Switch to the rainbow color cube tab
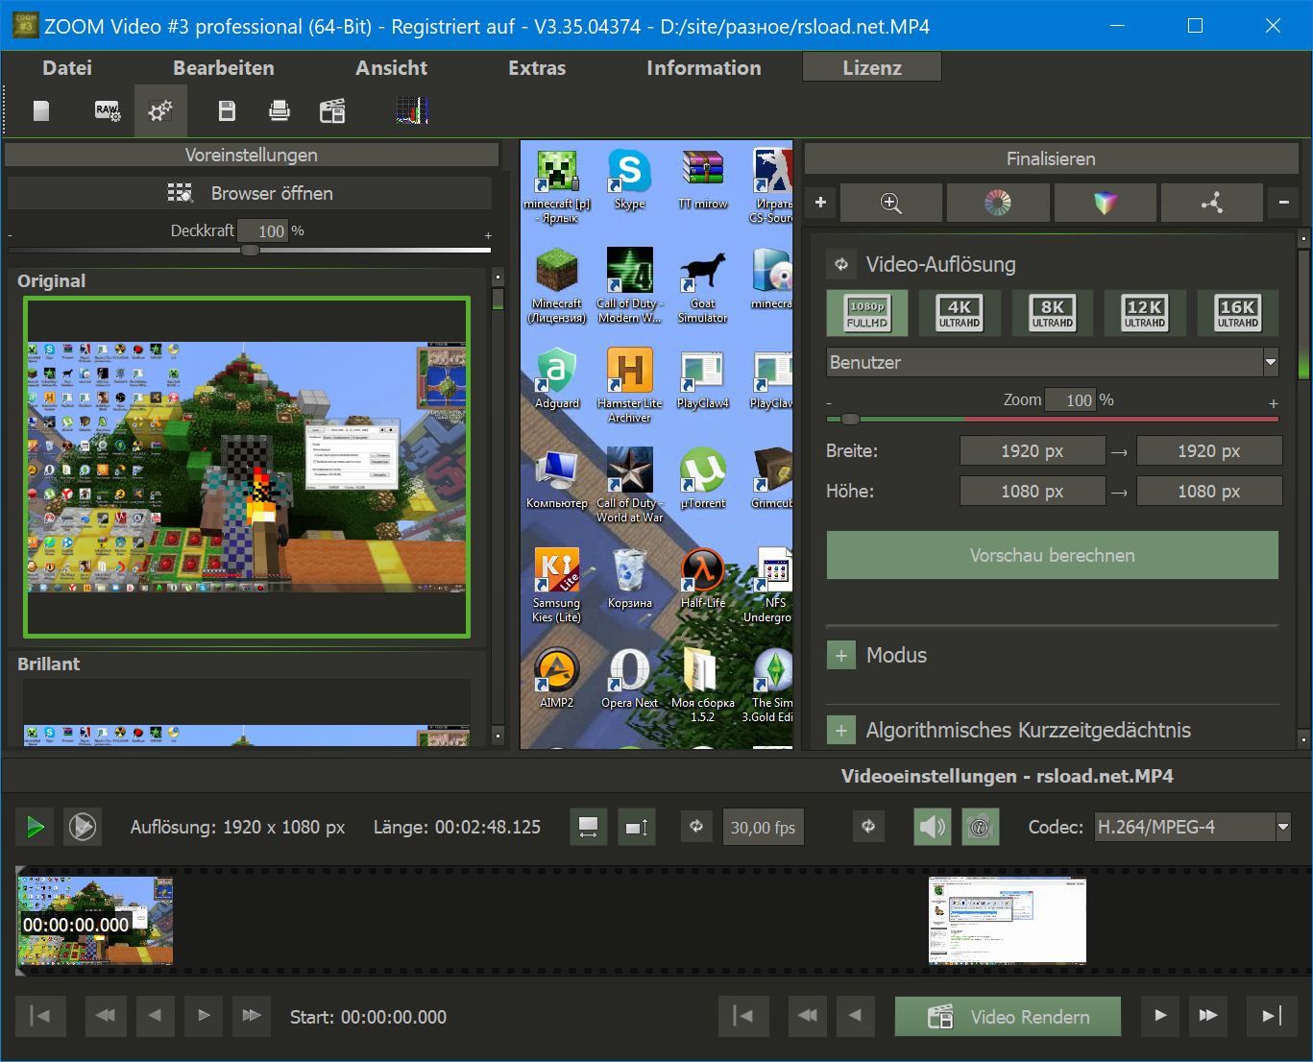 click(x=1106, y=203)
